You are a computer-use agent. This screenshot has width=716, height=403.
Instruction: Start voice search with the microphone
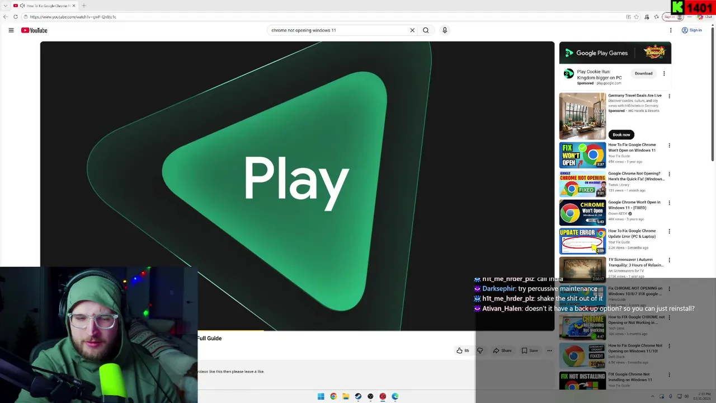[x=445, y=30]
